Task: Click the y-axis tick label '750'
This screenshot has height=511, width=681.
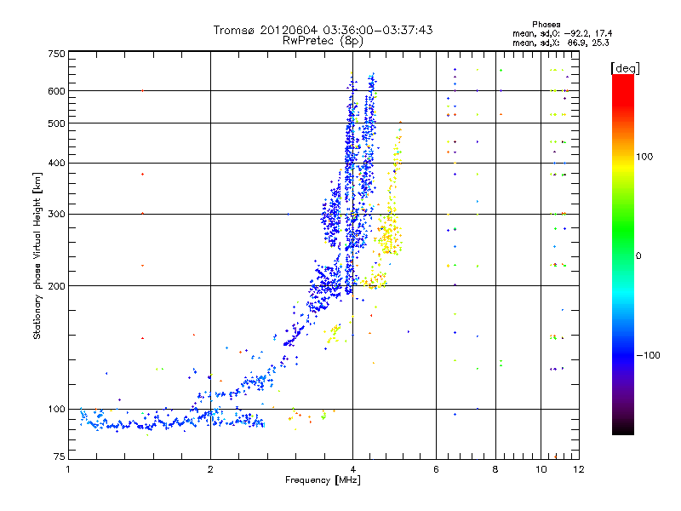Action: pos(56,54)
